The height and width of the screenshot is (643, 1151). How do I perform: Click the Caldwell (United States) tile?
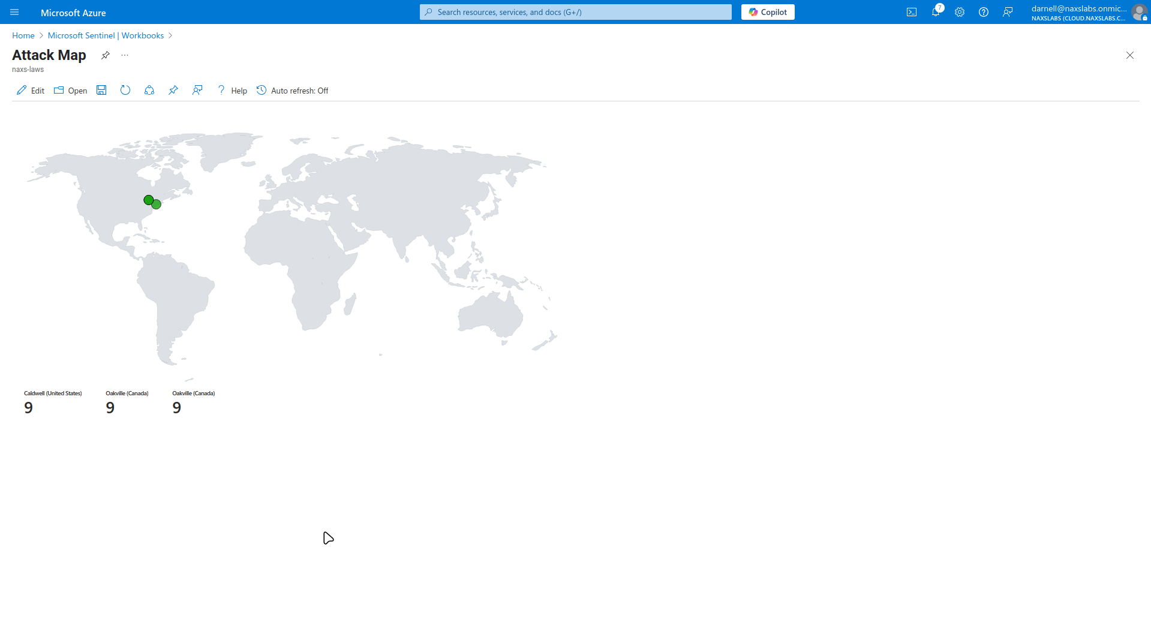(53, 402)
